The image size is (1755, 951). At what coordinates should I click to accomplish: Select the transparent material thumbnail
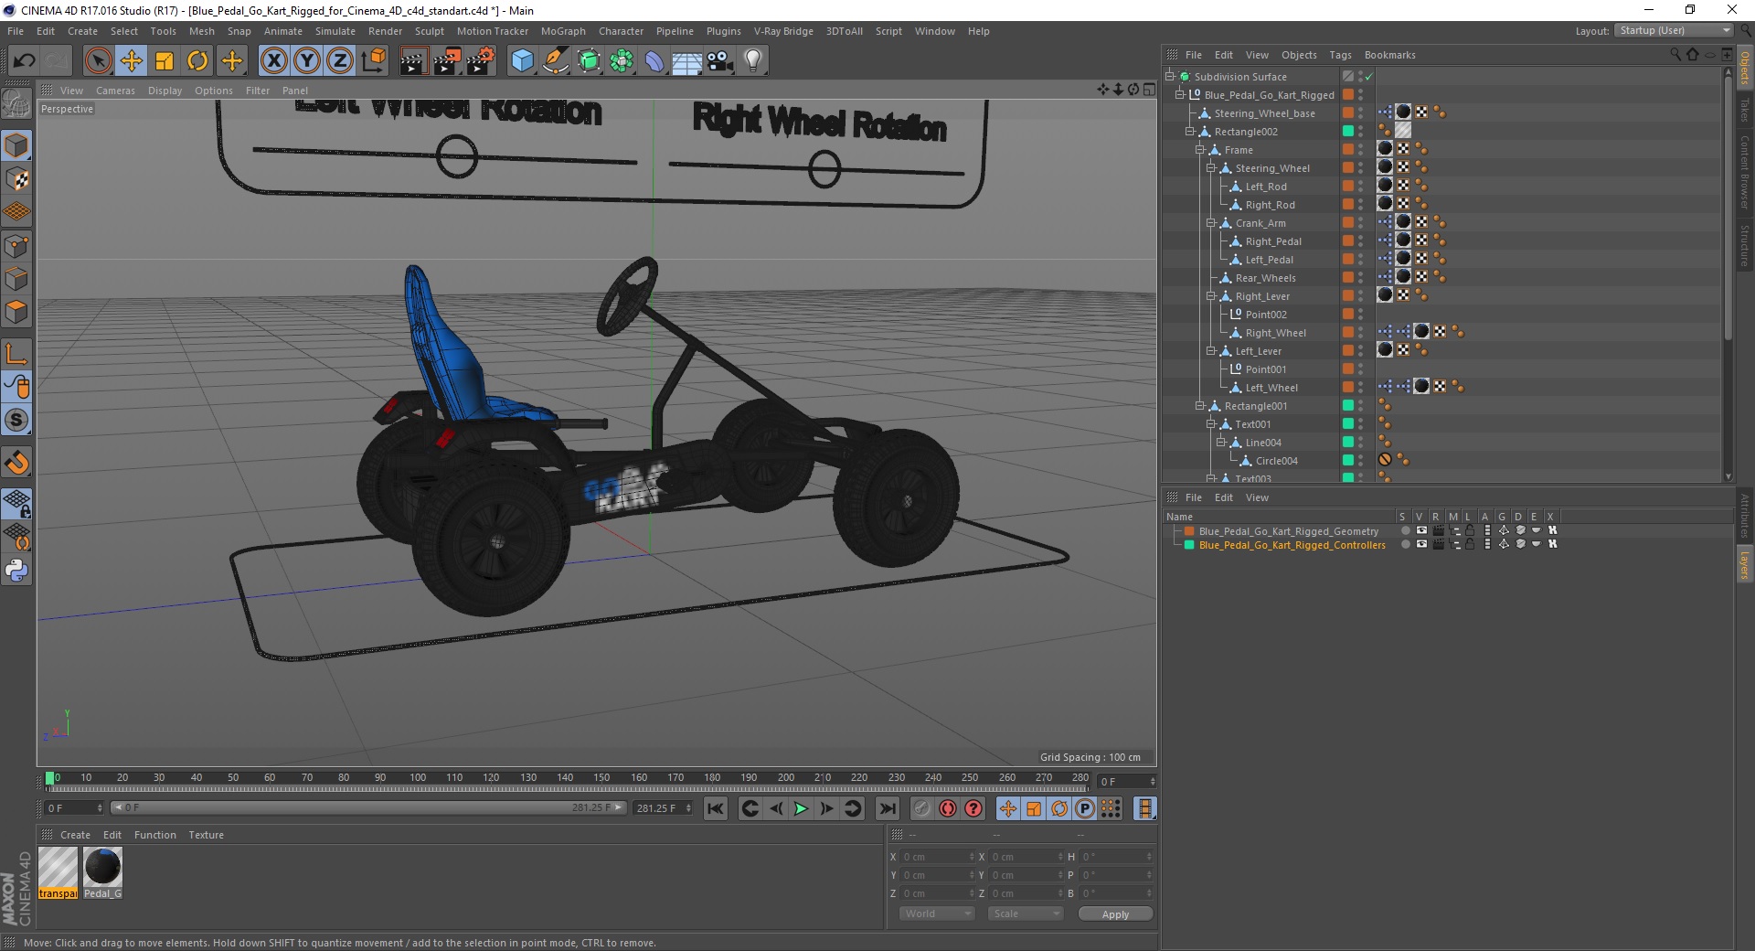pyautogui.click(x=58, y=872)
